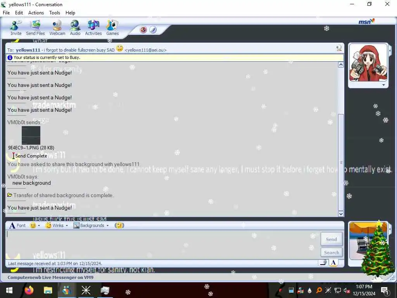Collapse the contact display picture panel

390,51
